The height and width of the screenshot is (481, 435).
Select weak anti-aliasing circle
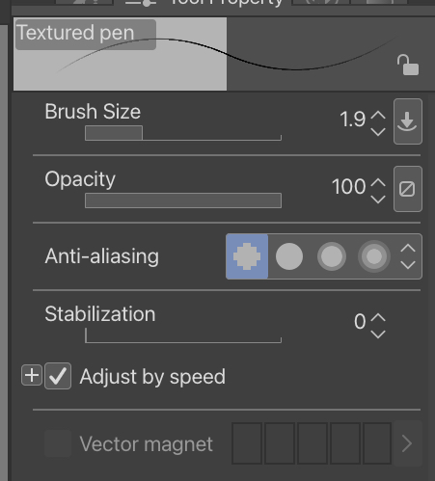coord(289,256)
